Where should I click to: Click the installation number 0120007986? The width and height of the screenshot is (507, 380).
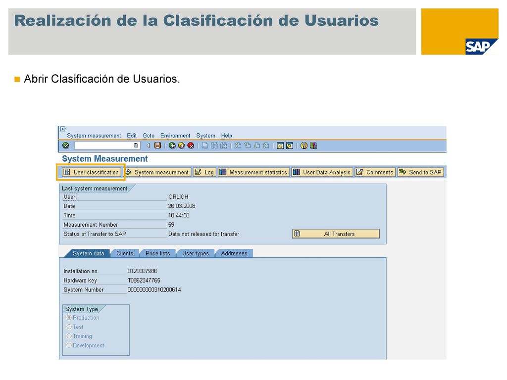tap(142, 271)
